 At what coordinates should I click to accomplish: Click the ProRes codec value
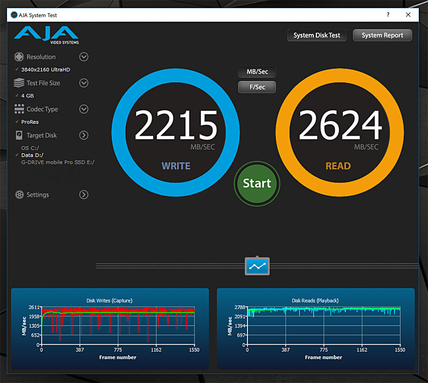pyautogui.click(x=30, y=122)
